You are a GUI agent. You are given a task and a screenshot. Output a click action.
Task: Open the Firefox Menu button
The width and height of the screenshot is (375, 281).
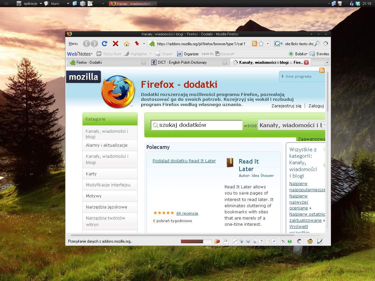click(x=73, y=44)
